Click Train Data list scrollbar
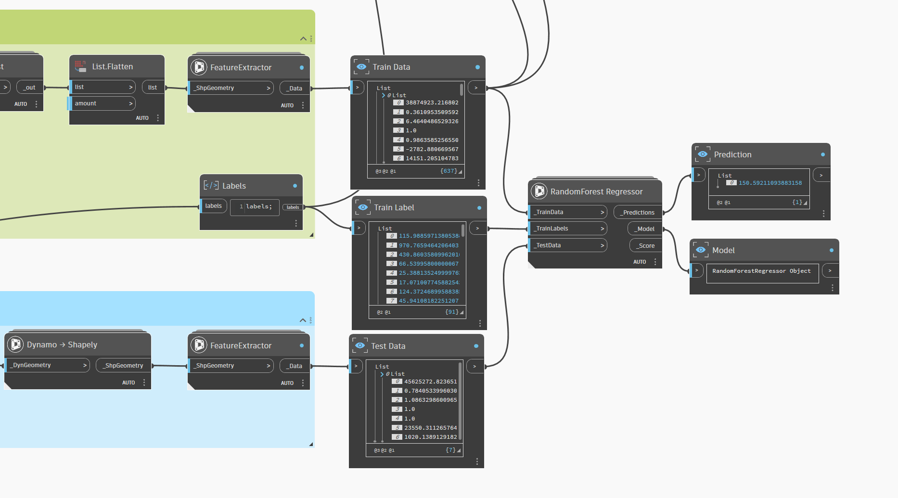The height and width of the screenshot is (498, 898). [x=462, y=89]
